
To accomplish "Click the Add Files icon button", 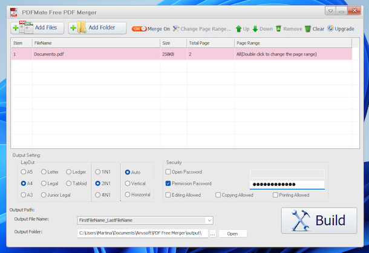I will [x=36, y=28].
